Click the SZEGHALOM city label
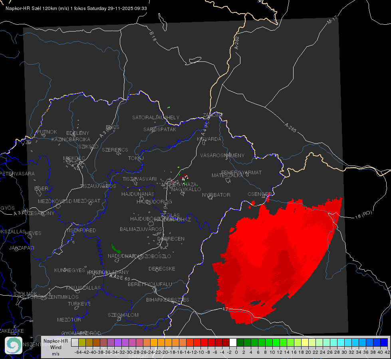 pyautogui.click(x=123, y=315)
